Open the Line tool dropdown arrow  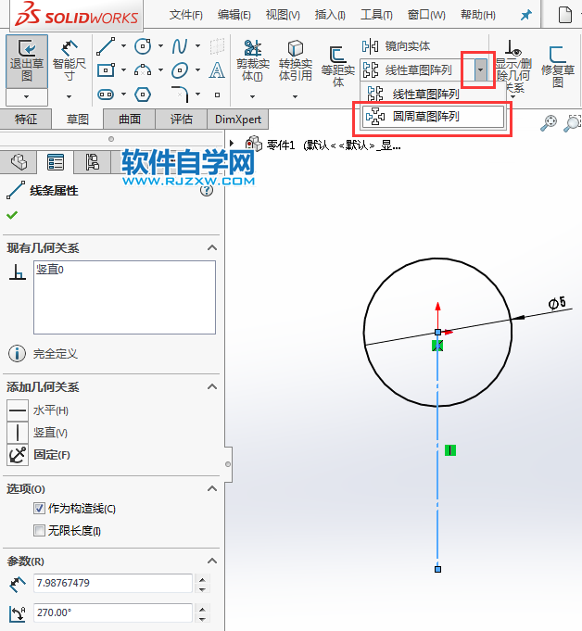(123, 46)
